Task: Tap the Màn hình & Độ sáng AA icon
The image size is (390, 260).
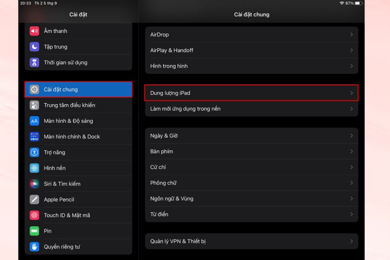Action: coord(34,121)
